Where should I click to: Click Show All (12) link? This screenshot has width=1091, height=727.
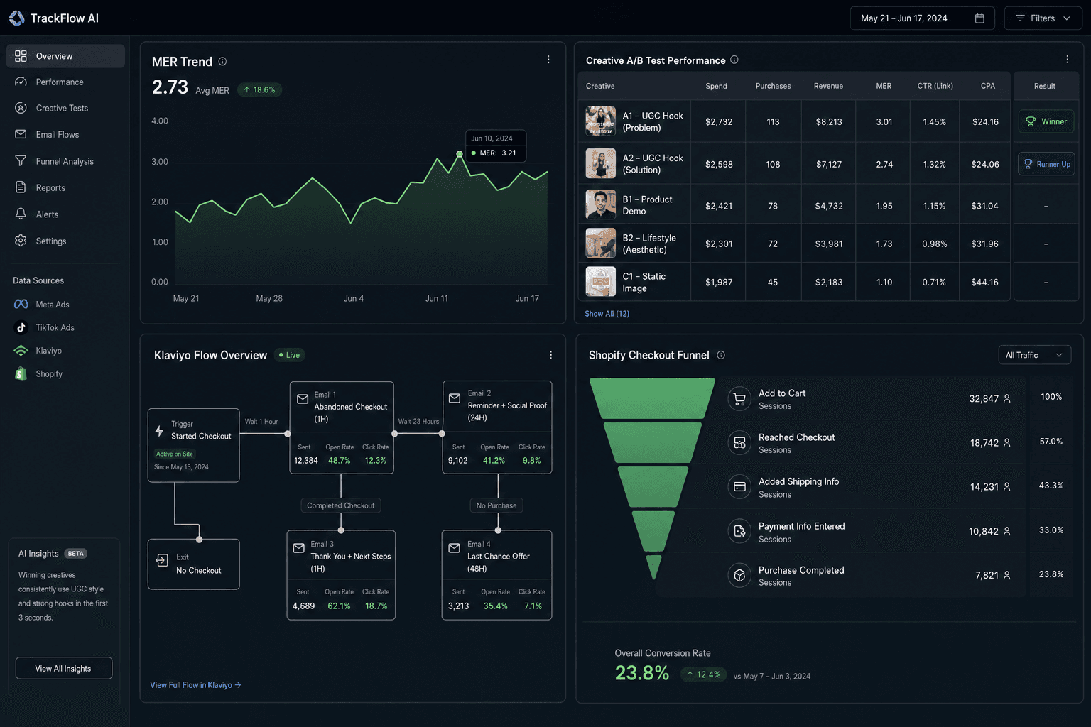607,314
